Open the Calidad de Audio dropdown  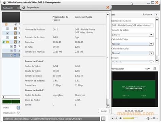(151, 53)
